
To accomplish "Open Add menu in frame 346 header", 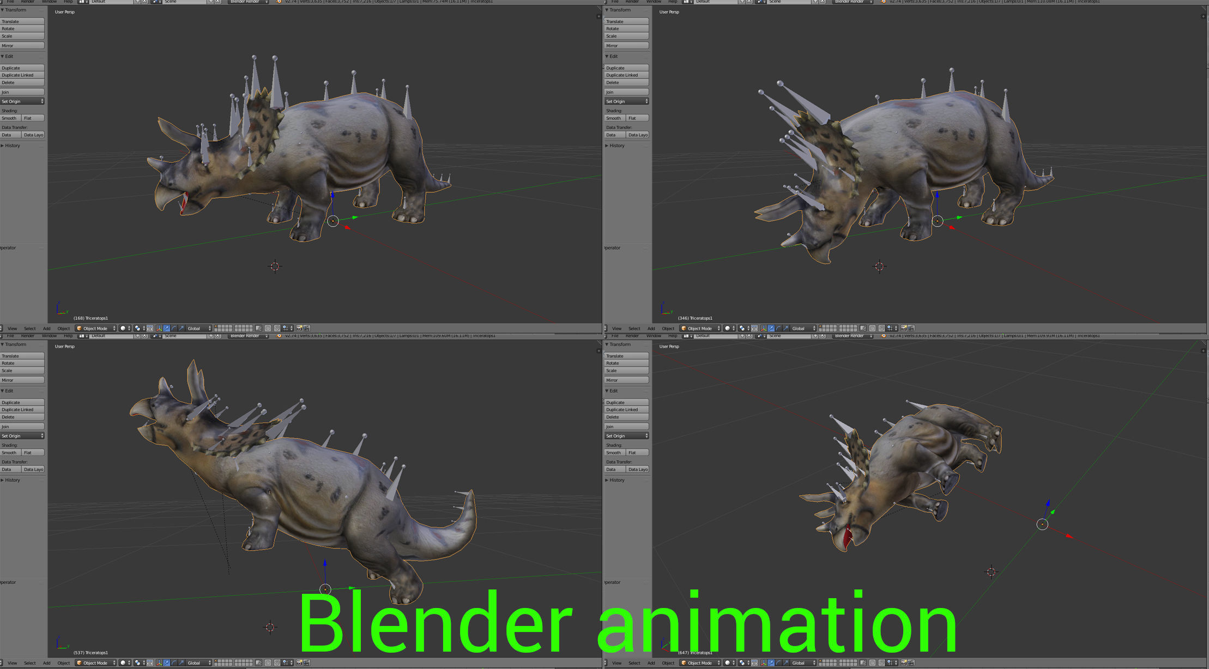I will click(651, 328).
